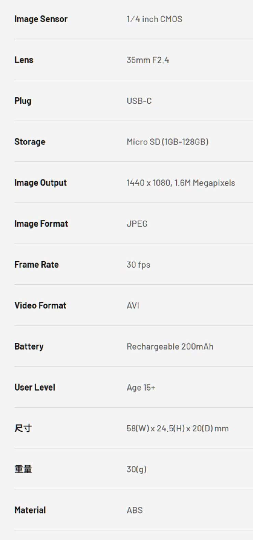Select the 30 fps value
The width and height of the screenshot is (253, 540).
tap(138, 265)
